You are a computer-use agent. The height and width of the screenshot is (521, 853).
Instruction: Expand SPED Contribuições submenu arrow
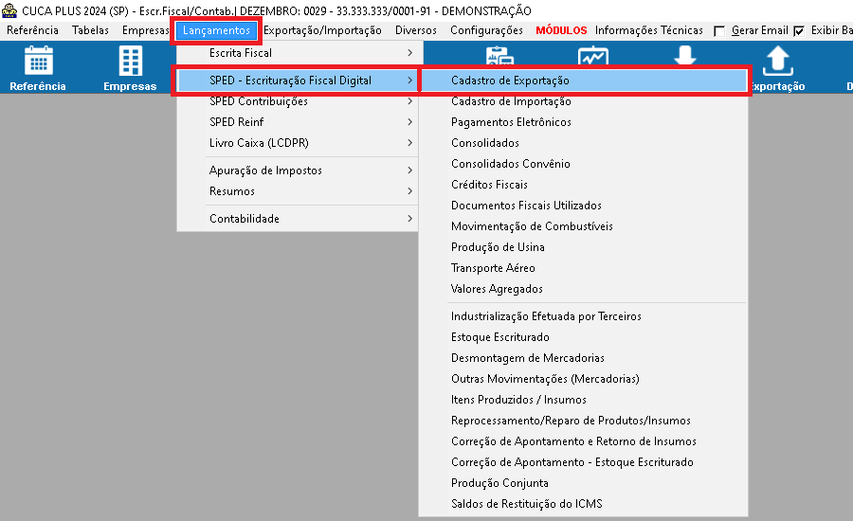pos(409,101)
